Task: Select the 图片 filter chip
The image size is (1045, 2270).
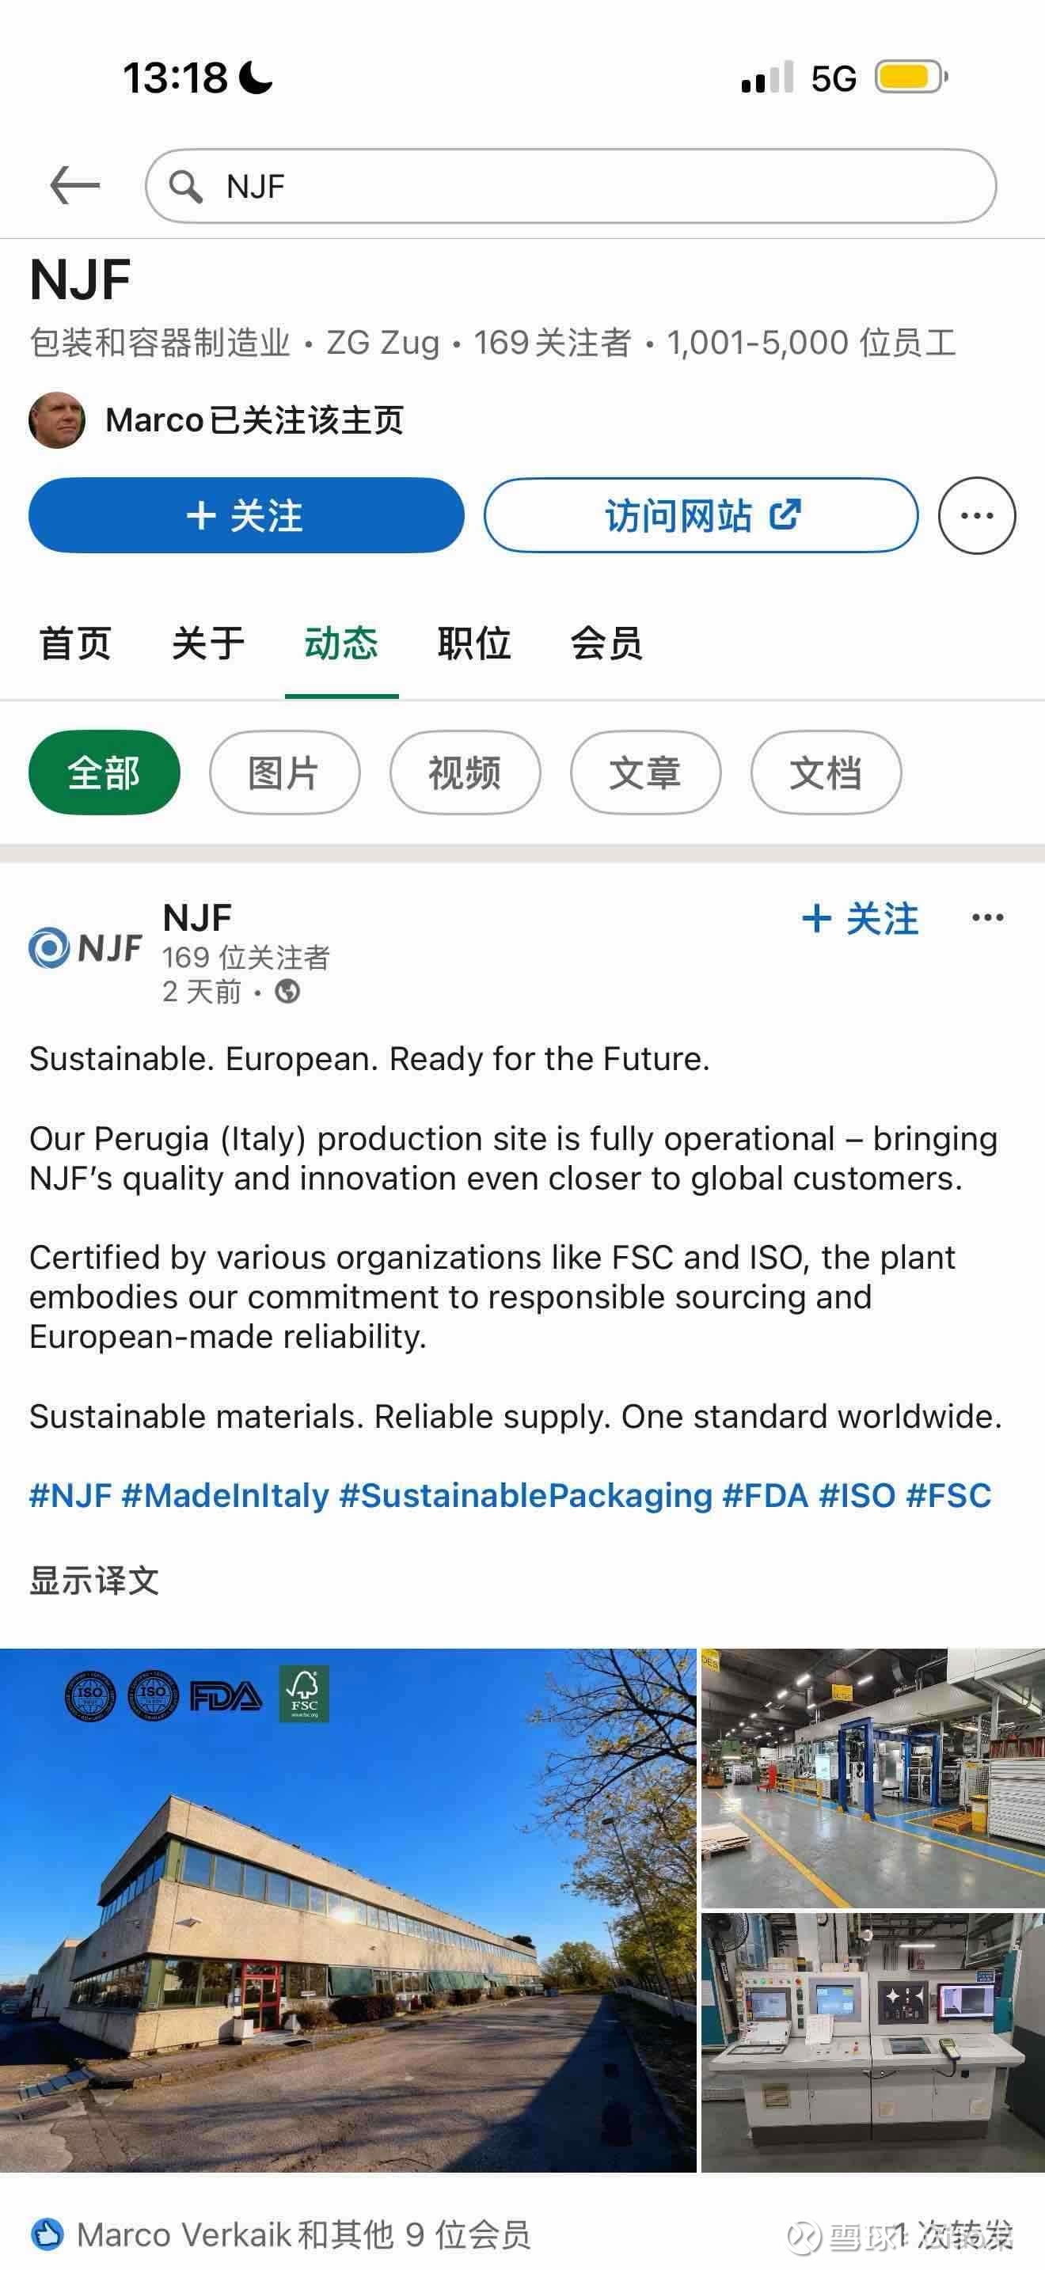Action: click(x=284, y=772)
